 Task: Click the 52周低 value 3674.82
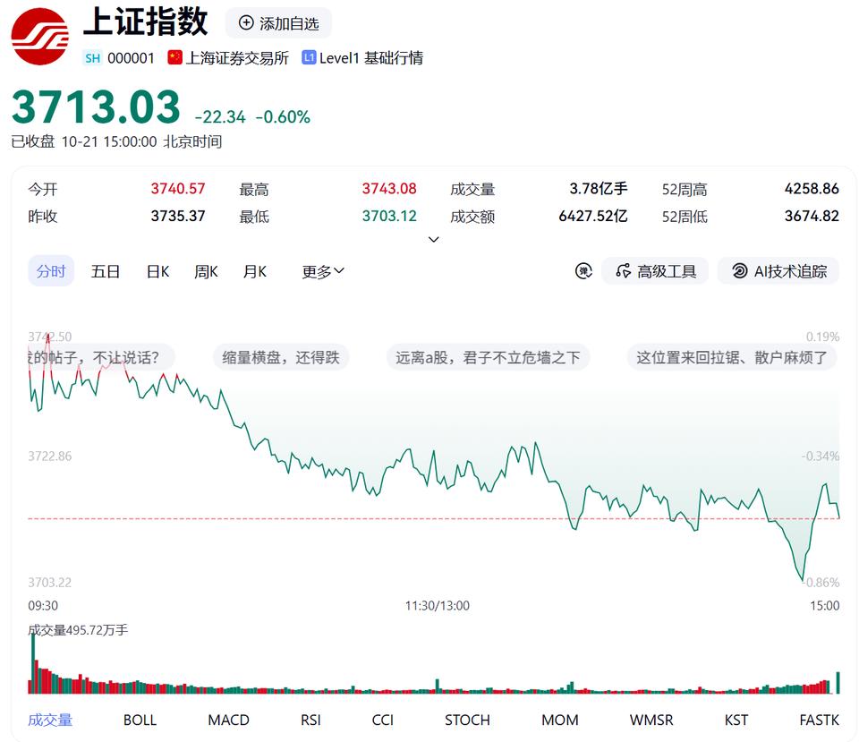click(x=812, y=216)
